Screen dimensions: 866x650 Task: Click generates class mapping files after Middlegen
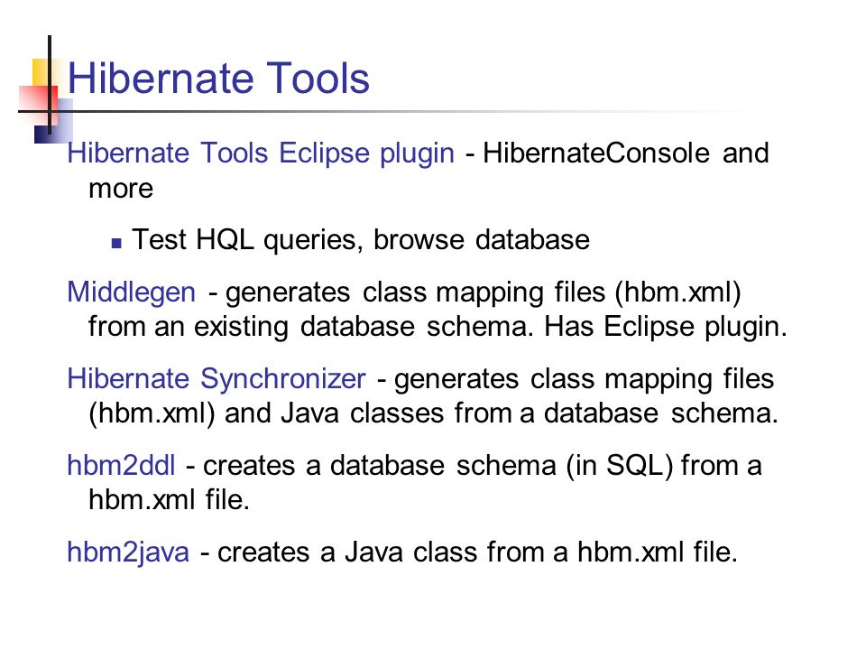point(415,292)
